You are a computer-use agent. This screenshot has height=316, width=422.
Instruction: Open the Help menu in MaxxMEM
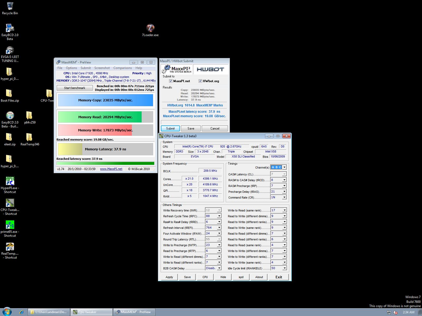(x=139, y=68)
